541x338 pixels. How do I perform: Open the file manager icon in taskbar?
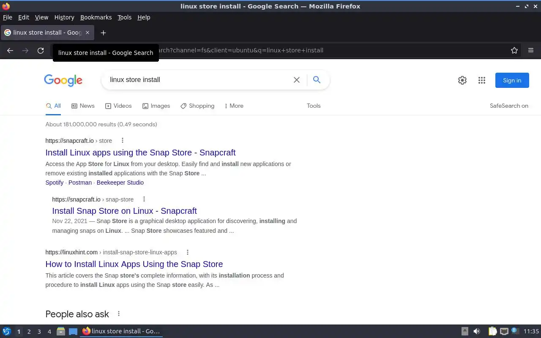[x=61, y=331]
